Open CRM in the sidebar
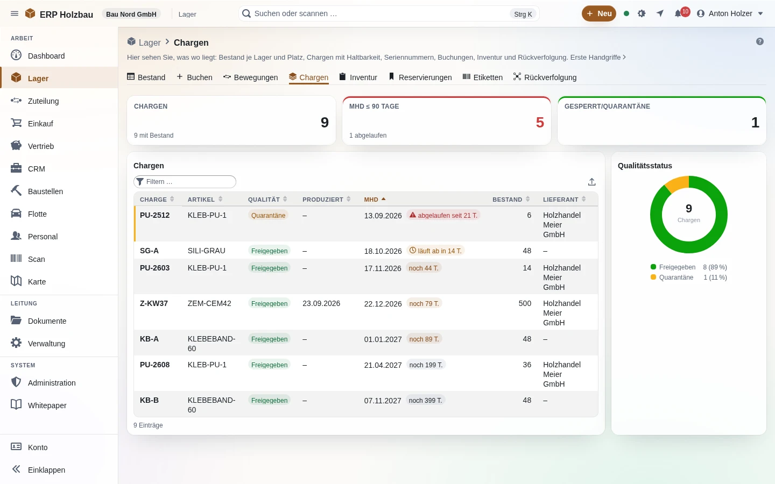The height and width of the screenshot is (484, 775). [59, 168]
